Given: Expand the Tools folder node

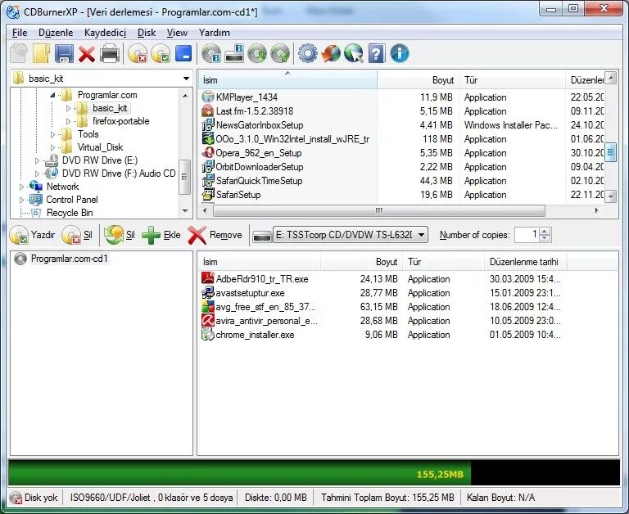Looking at the screenshot, I should click(52, 134).
